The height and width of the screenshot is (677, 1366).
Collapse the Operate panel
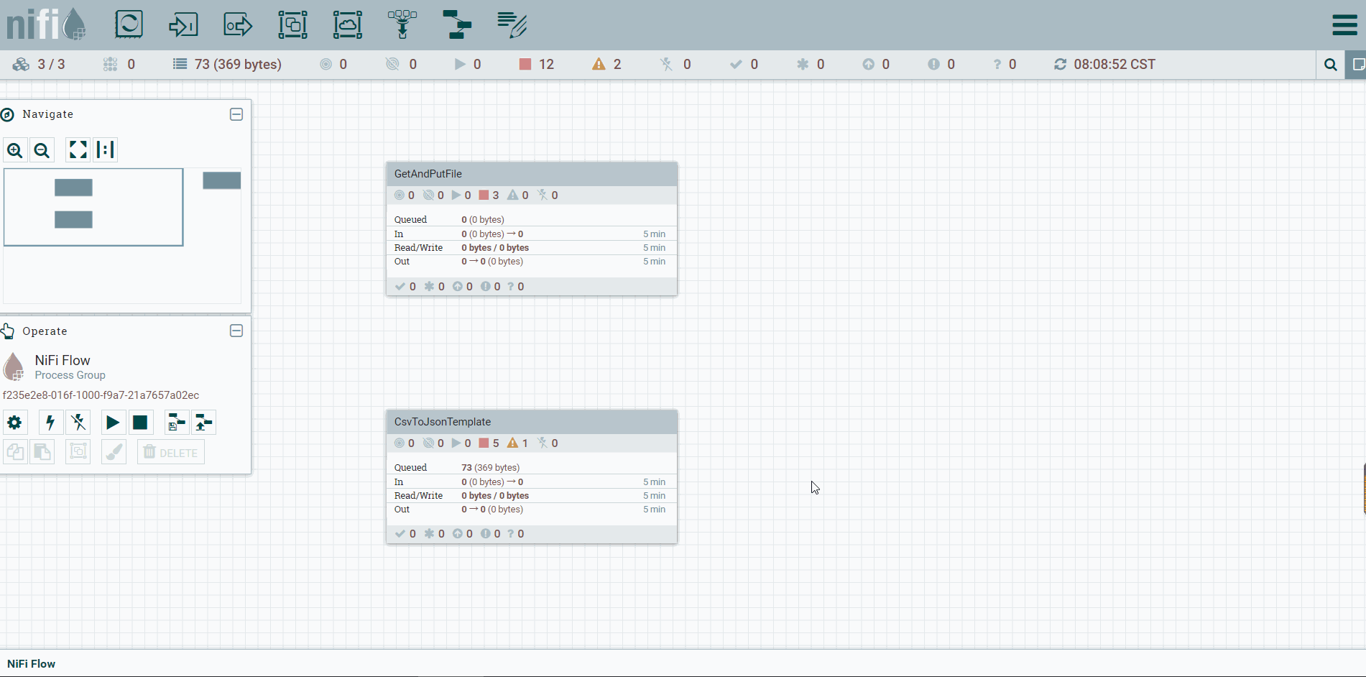[x=236, y=331]
